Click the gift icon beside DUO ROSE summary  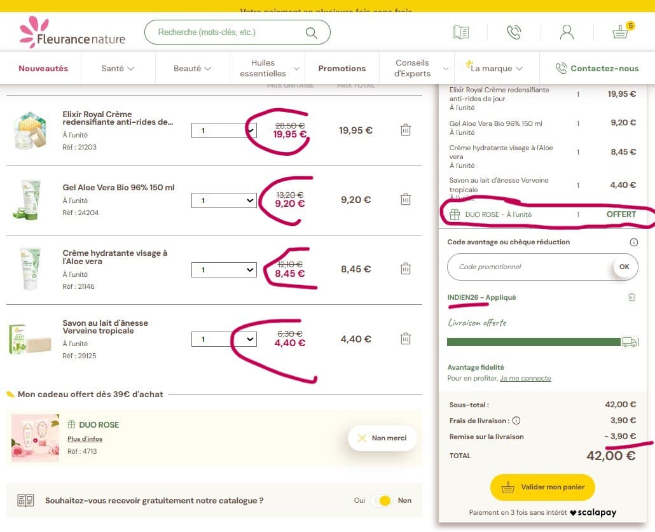[455, 214]
